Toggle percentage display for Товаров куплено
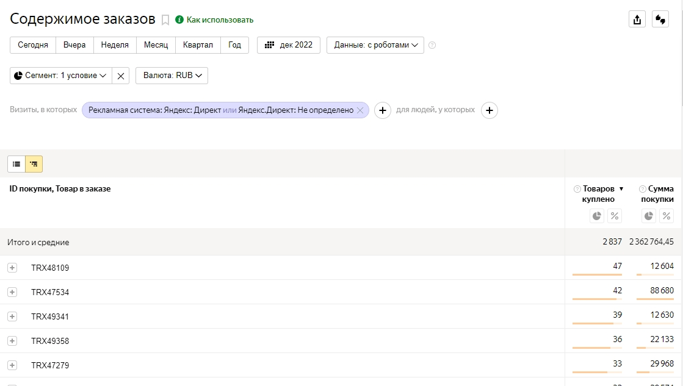 click(x=615, y=215)
